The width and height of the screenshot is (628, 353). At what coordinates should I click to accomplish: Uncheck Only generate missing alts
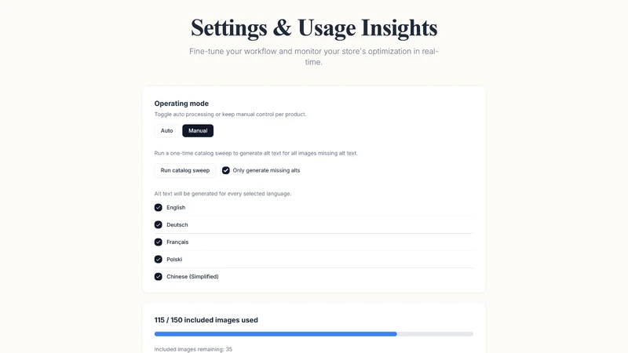(x=226, y=170)
